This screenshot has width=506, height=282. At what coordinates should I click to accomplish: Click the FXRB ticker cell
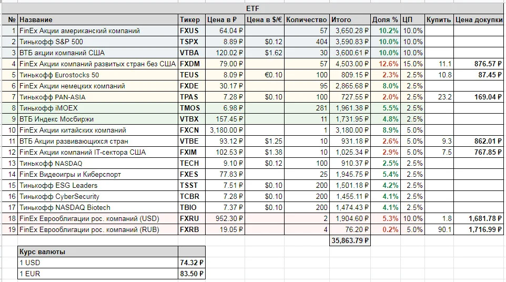point(191,229)
